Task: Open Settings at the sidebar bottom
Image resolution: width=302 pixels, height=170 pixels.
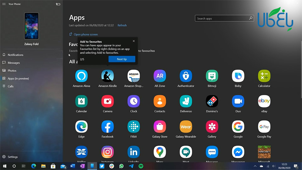Action: (x=13, y=157)
